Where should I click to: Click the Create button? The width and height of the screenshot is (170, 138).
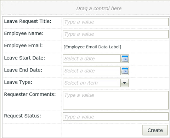155,130
